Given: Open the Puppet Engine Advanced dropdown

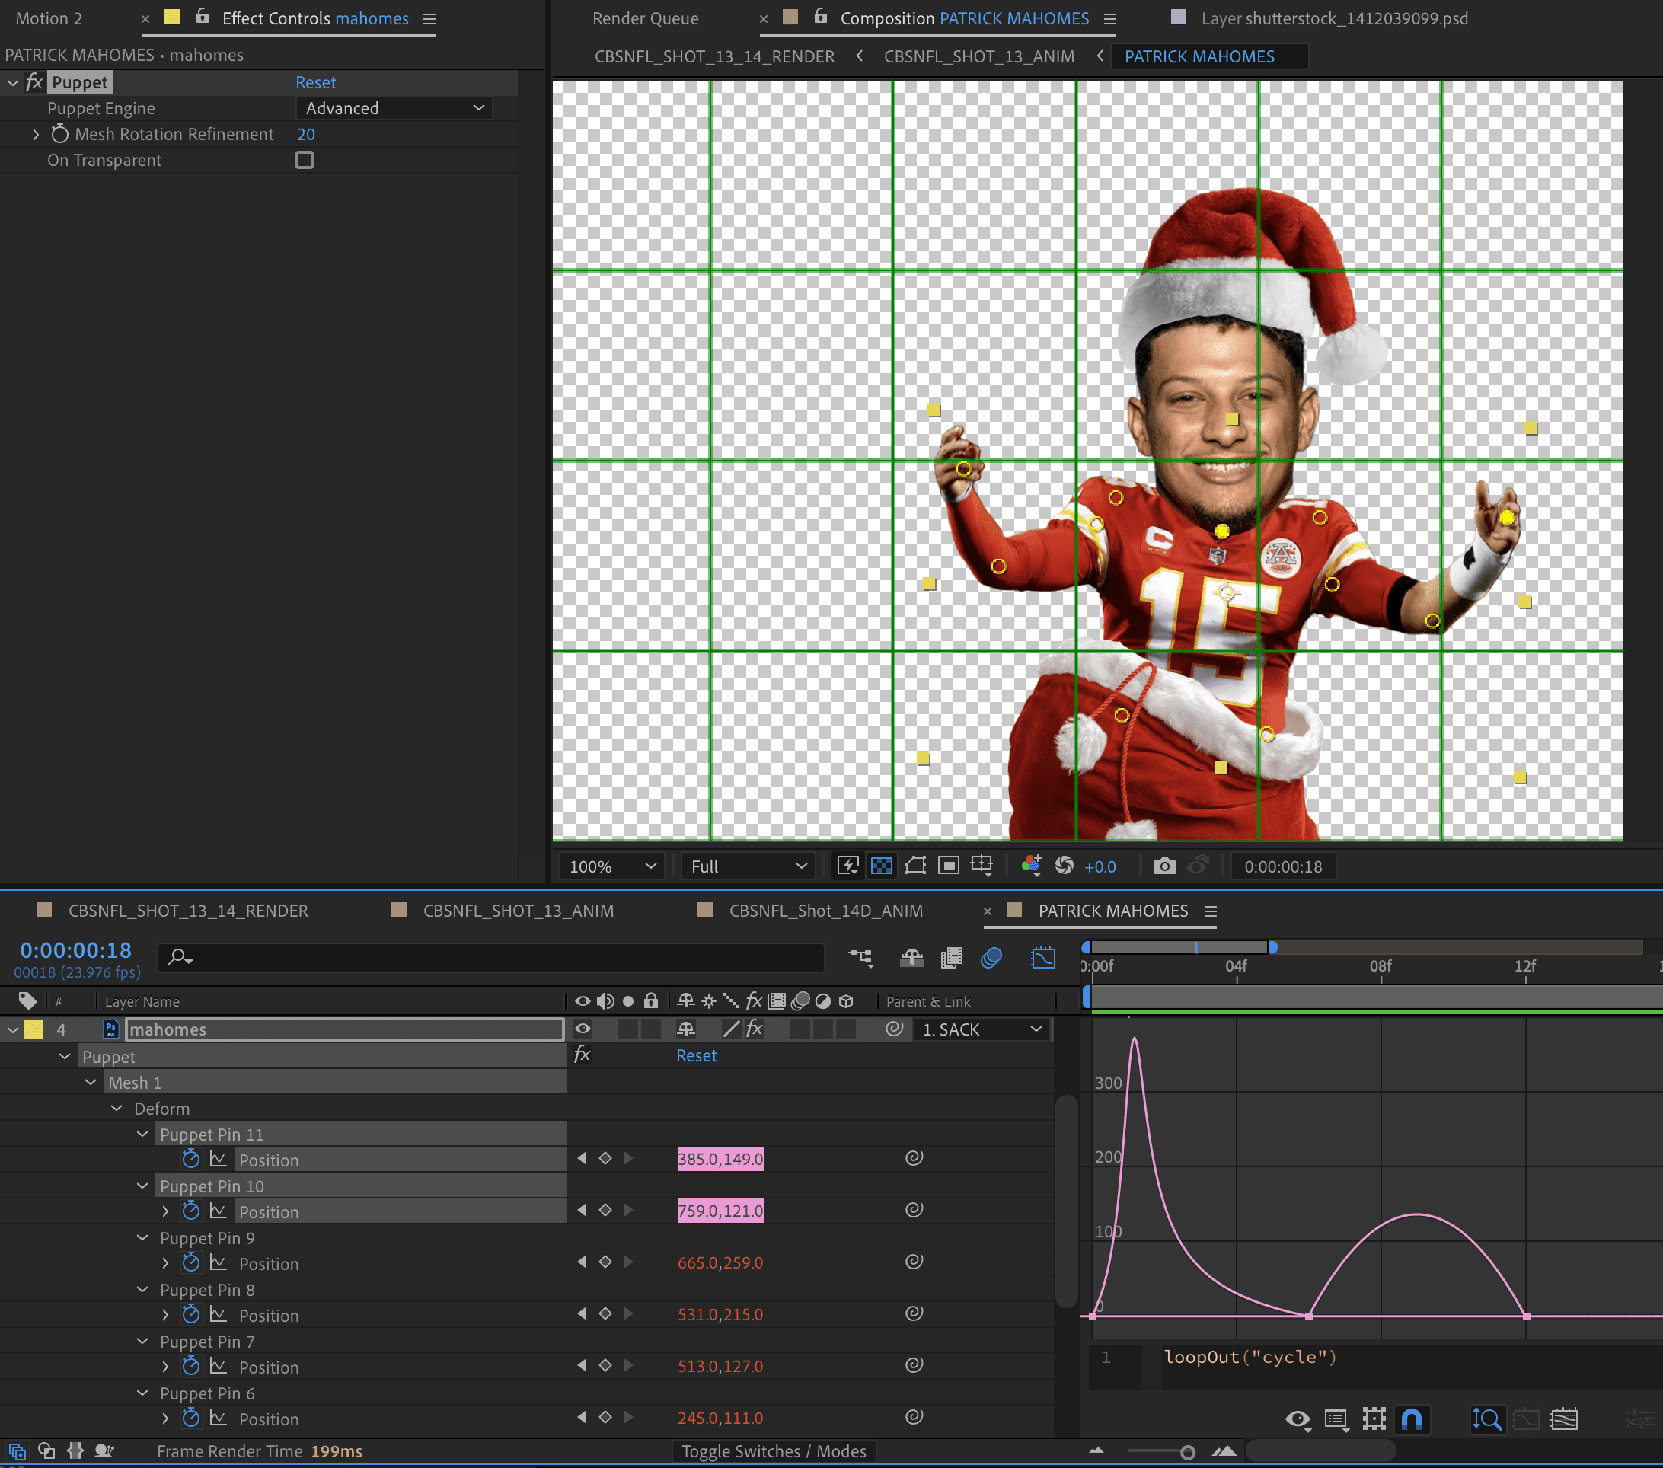Looking at the screenshot, I should [x=394, y=108].
